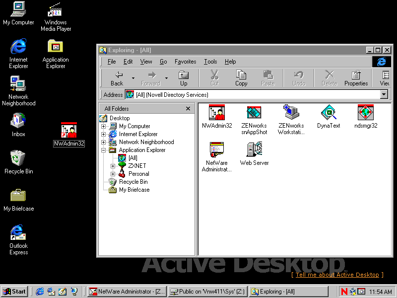Click Exploring - [All] taskbar button

(x=288, y=292)
